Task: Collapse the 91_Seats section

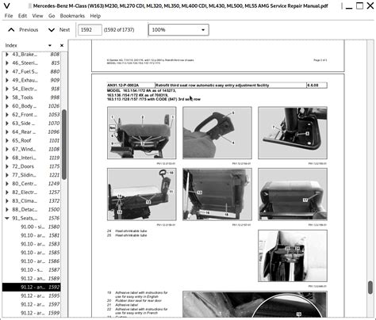Action: click(x=7, y=219)
